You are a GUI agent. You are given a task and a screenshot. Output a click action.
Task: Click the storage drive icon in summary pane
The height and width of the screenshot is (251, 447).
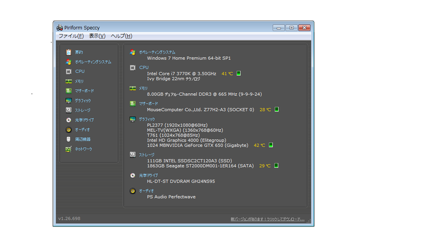[x=132, y=155]
